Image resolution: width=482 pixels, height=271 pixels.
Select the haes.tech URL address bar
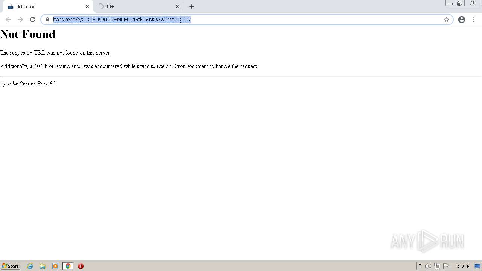[x=247, y=20]
